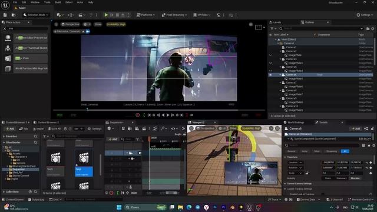
Task: Click Import button in Content Browser
Action: [x=38, y=129]
